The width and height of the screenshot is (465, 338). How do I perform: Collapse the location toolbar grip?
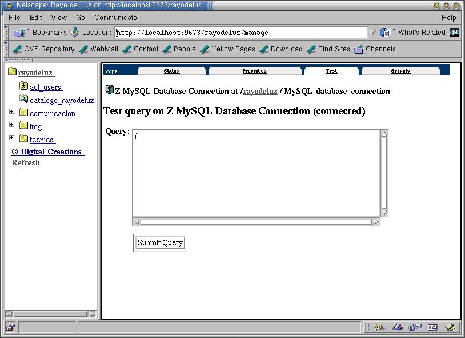point(6,33)
